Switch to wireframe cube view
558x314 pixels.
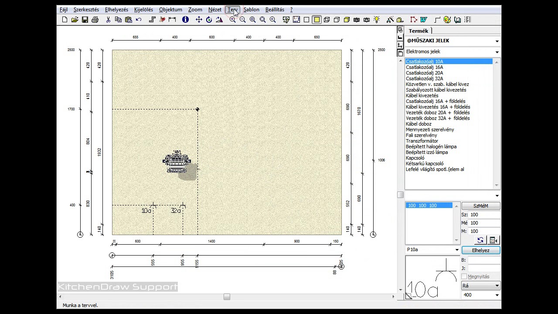click(x=327, y=20)
